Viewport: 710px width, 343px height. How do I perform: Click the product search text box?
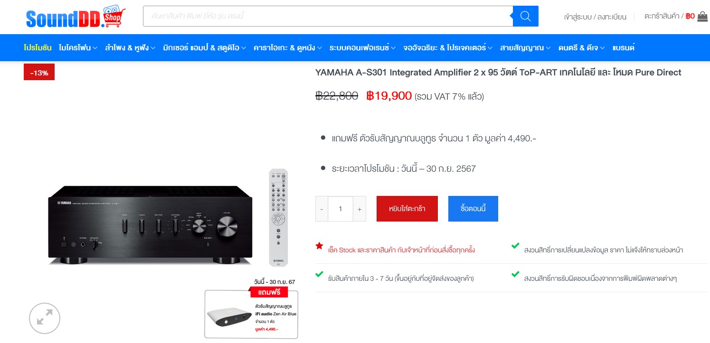pyautogui.click(x=328, y=16)
